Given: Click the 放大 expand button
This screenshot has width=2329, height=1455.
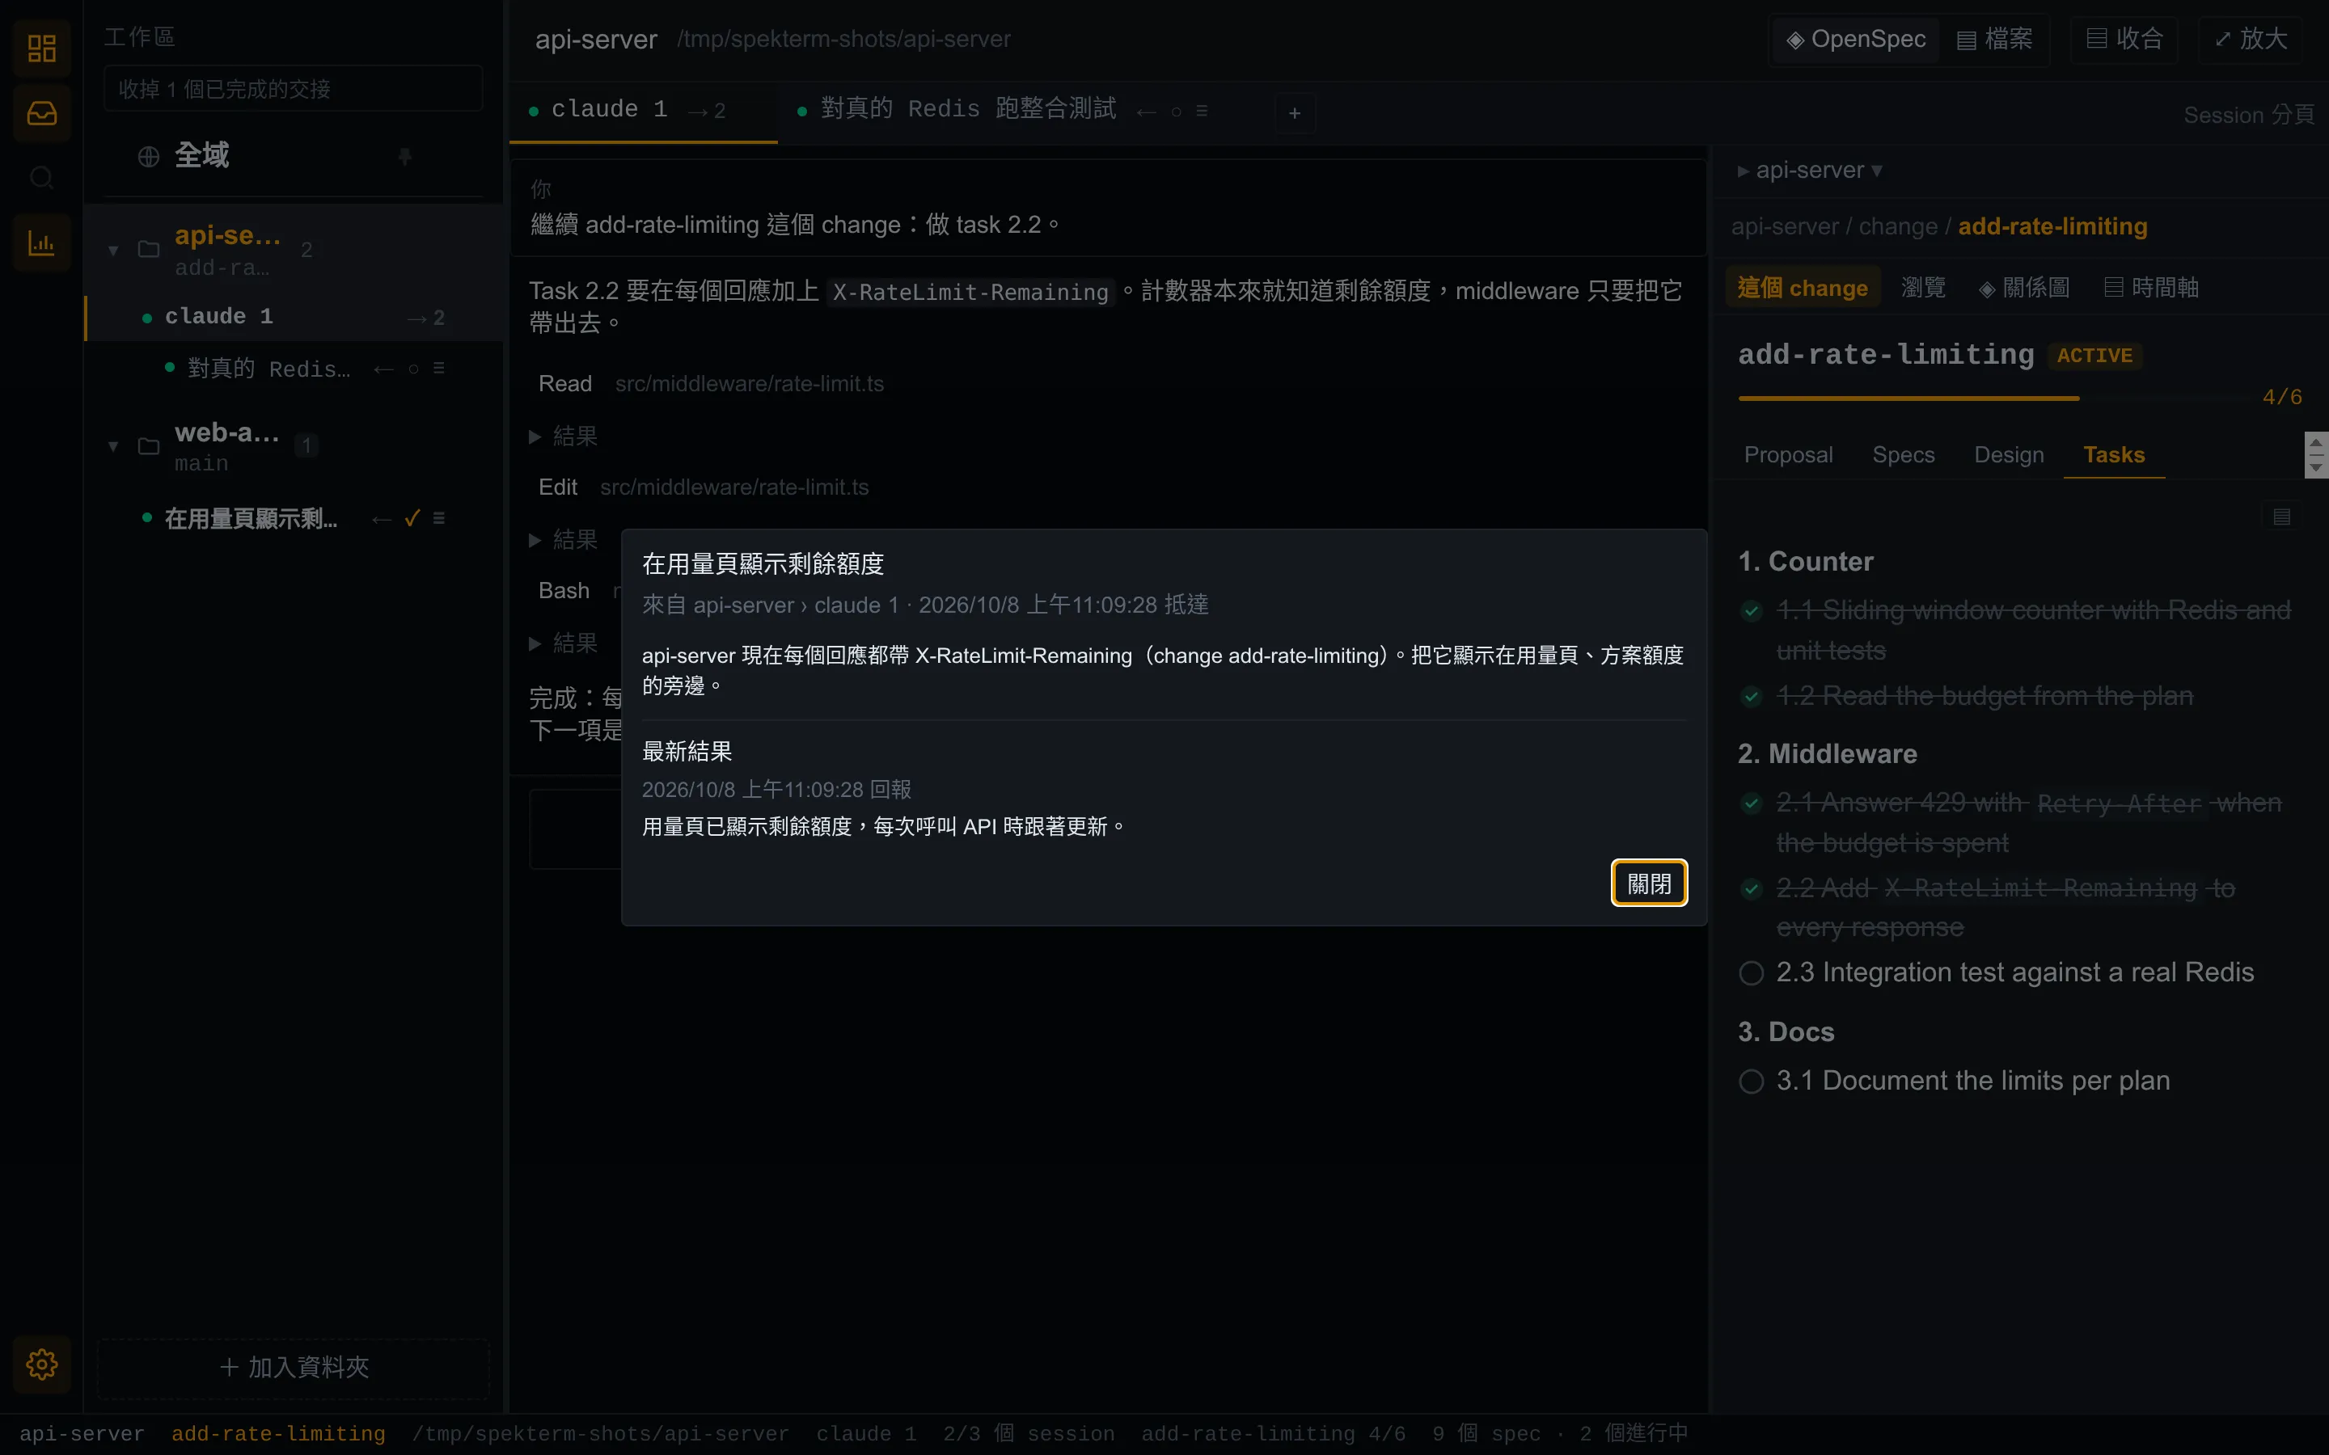Looking at the screenshot, I should click(x=2251, y=39).
